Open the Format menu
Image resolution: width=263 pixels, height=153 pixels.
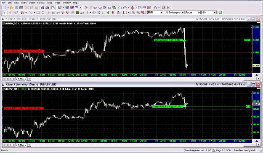41,3
